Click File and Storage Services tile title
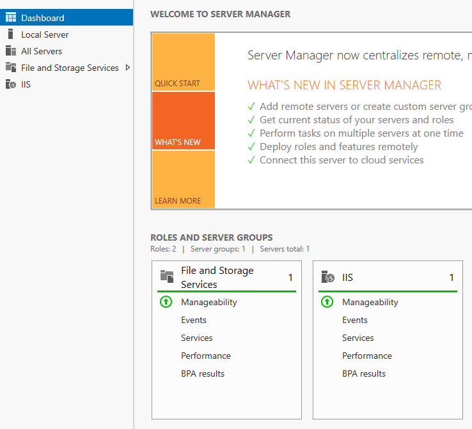 click(217, 277)
